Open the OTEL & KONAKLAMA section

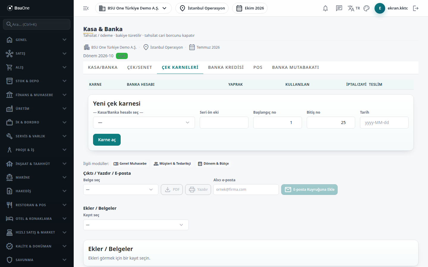(37, 219)
